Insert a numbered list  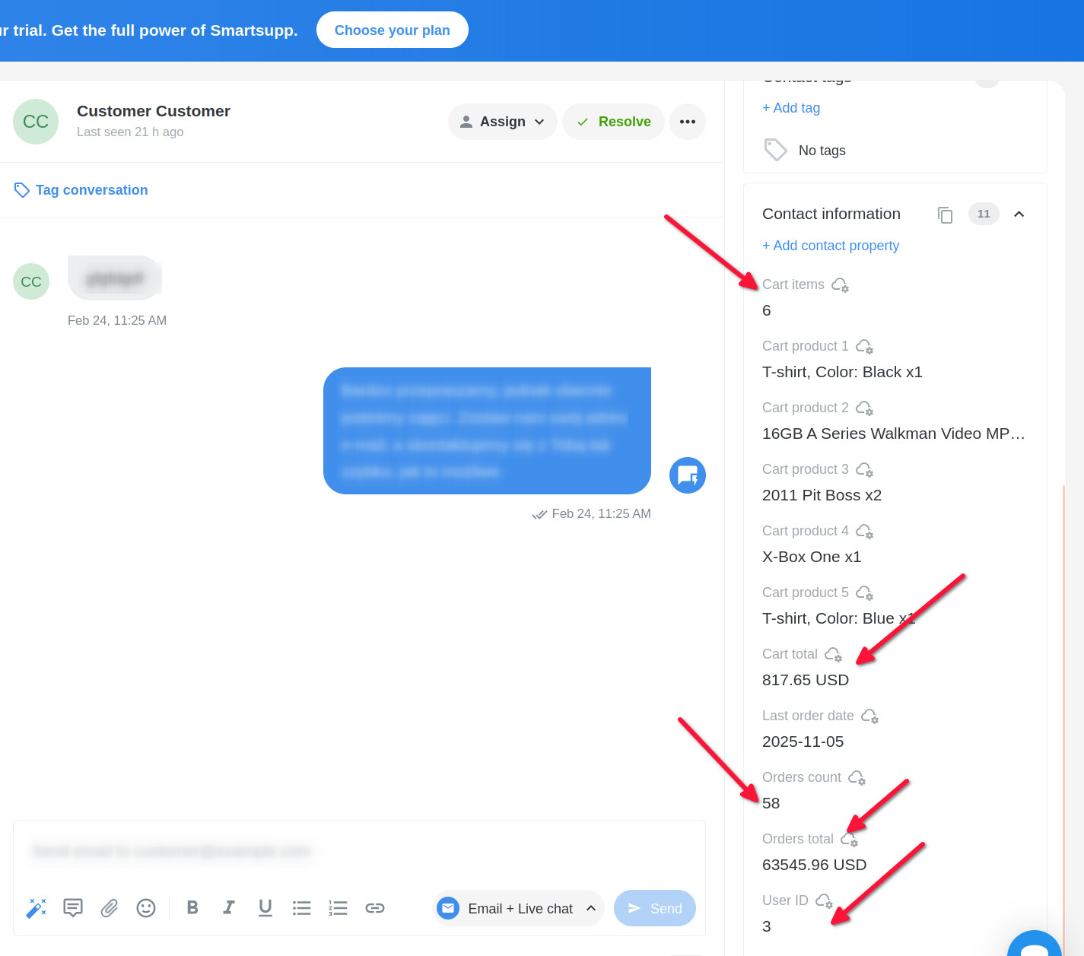(x=339, y=908)
